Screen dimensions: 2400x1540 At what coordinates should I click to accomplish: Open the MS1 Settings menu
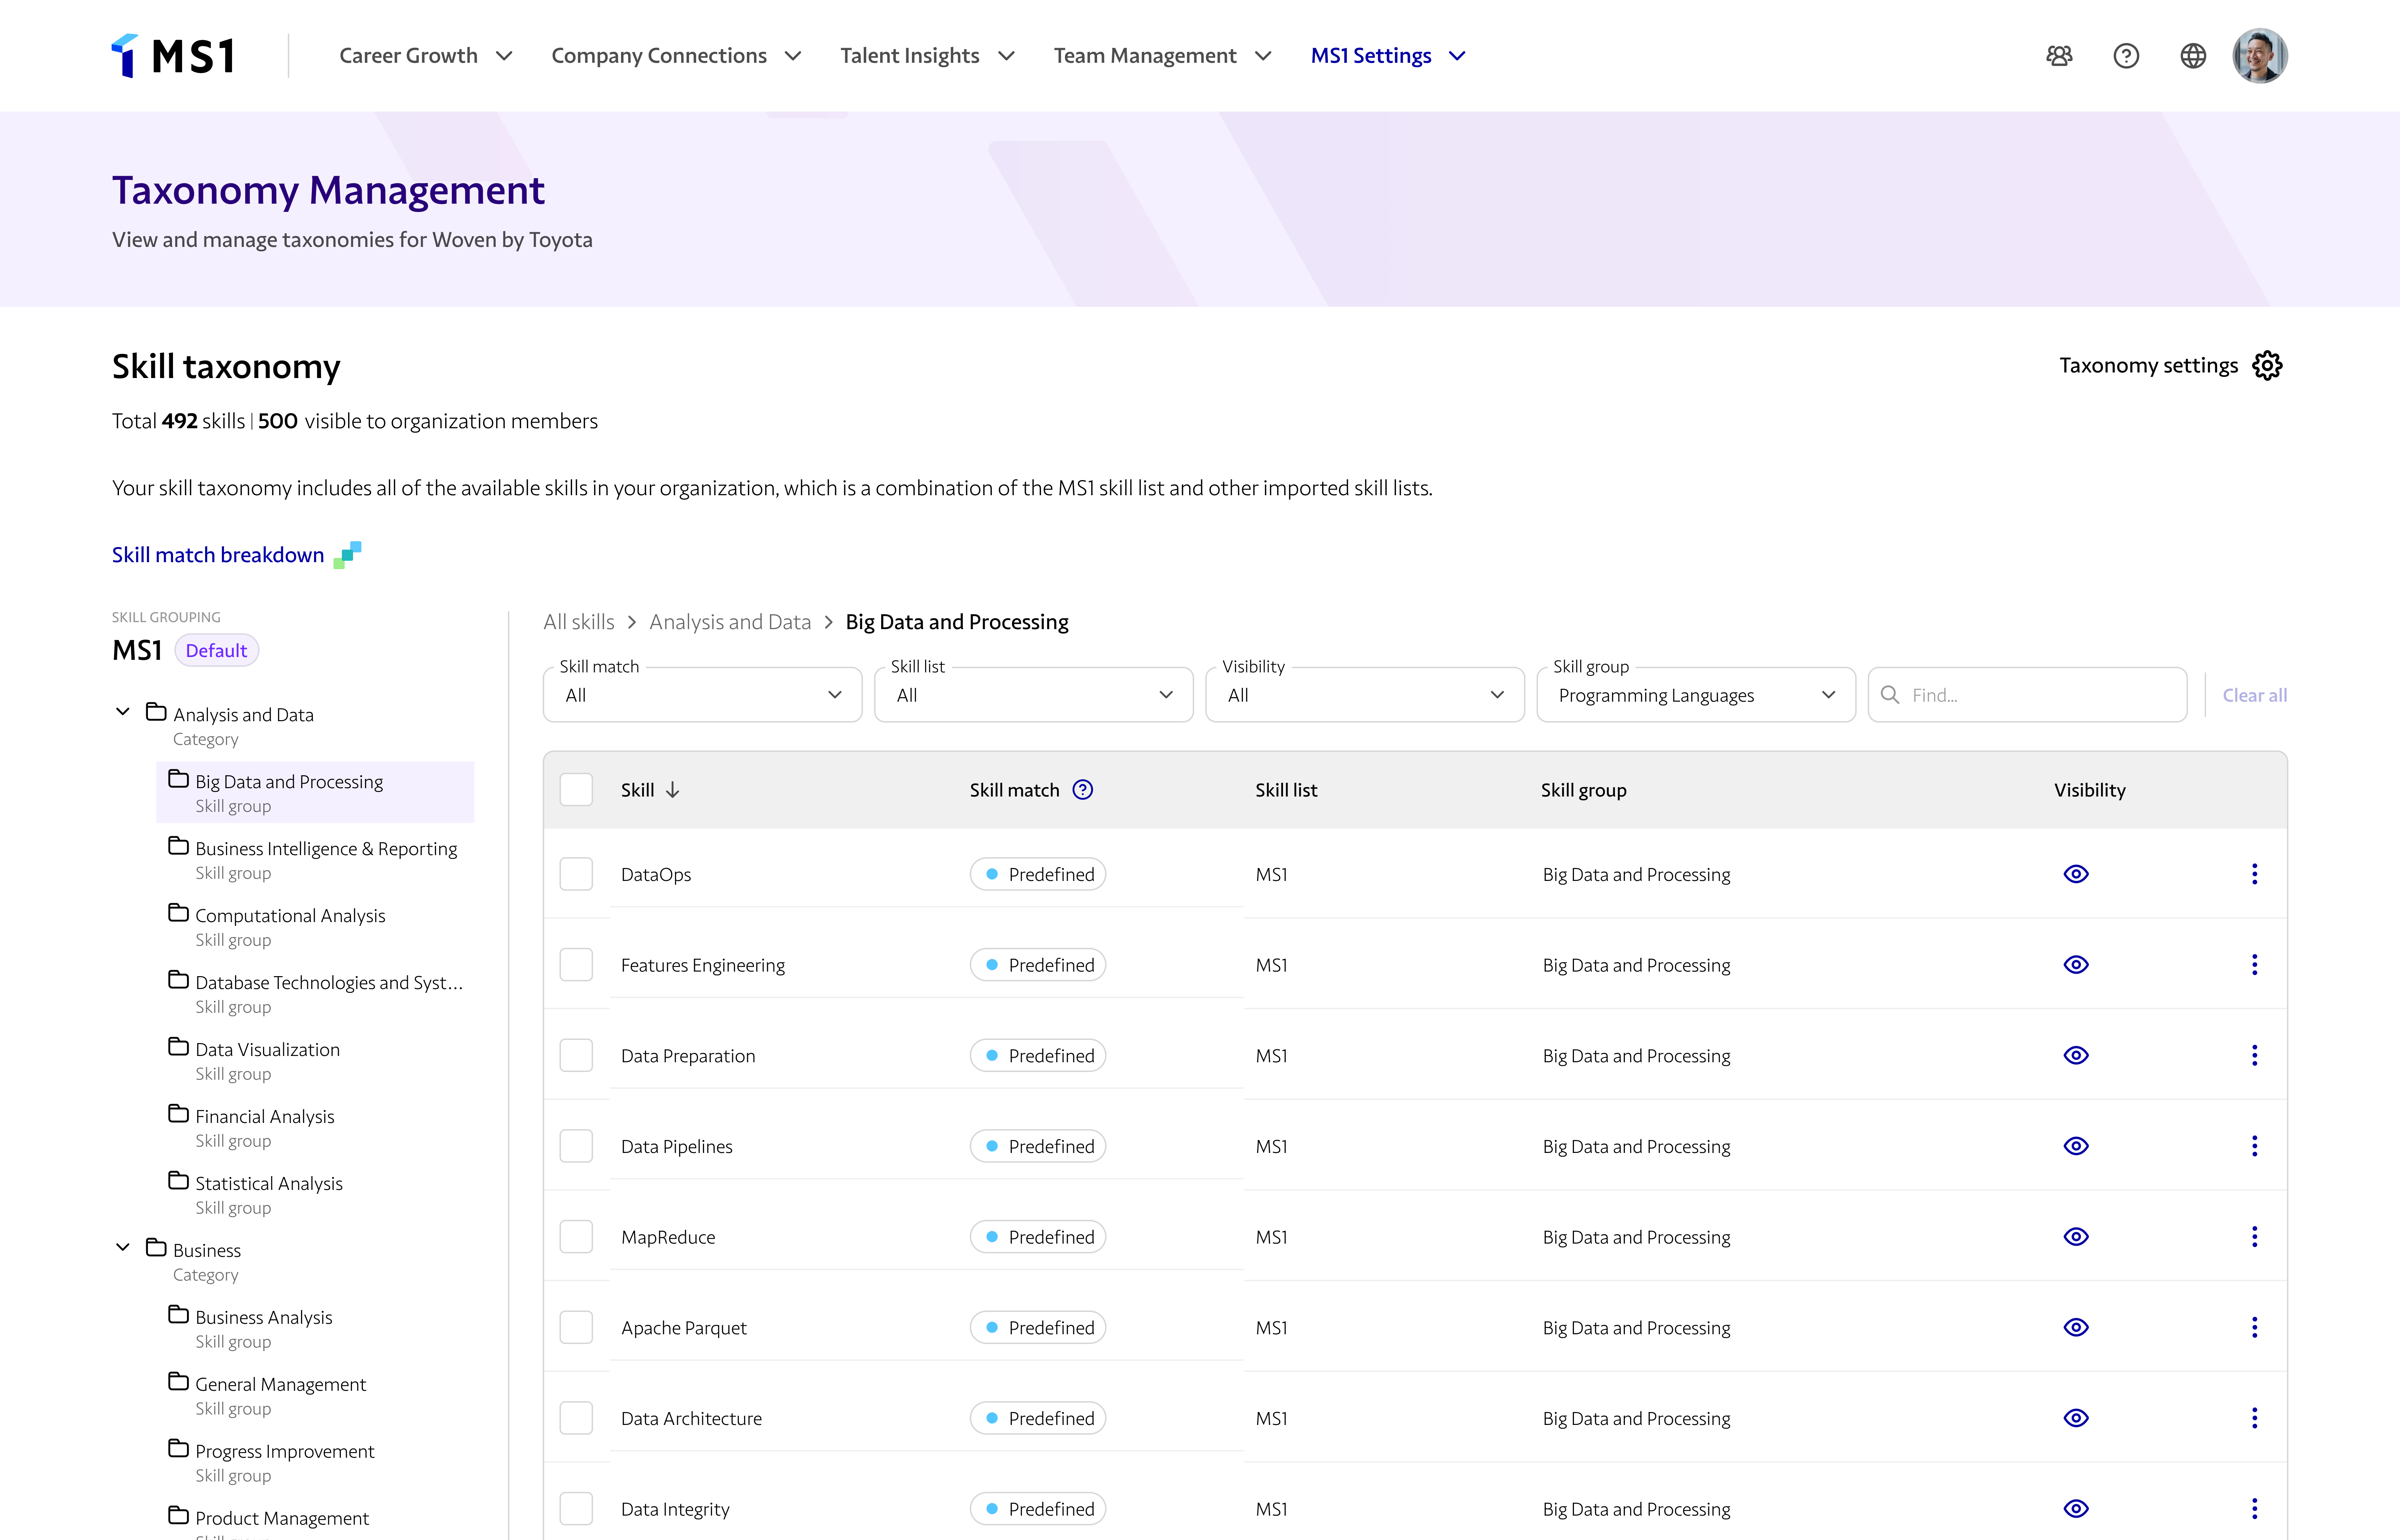pos(1389,56)
